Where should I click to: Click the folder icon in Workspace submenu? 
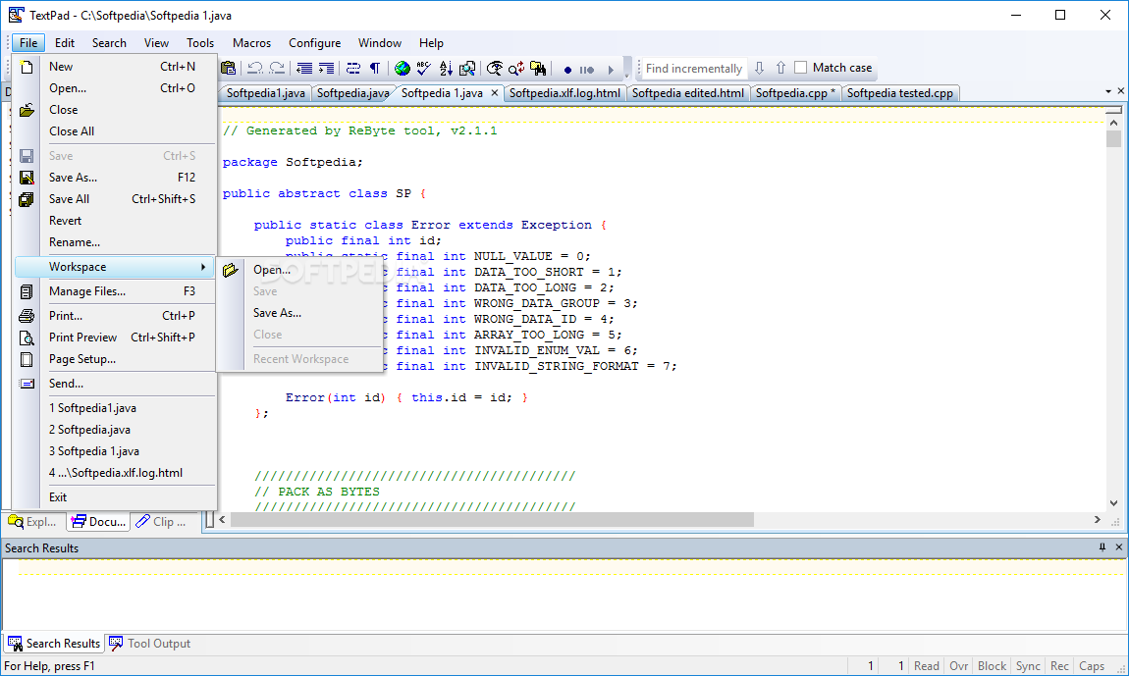coord(231,270)
